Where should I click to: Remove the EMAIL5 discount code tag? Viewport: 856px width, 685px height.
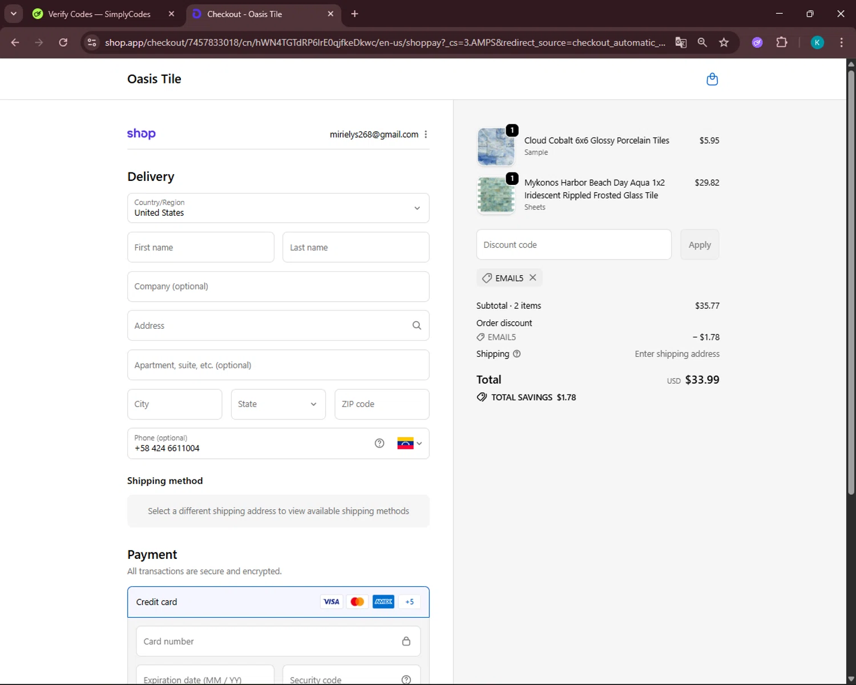tap(532, 277)
